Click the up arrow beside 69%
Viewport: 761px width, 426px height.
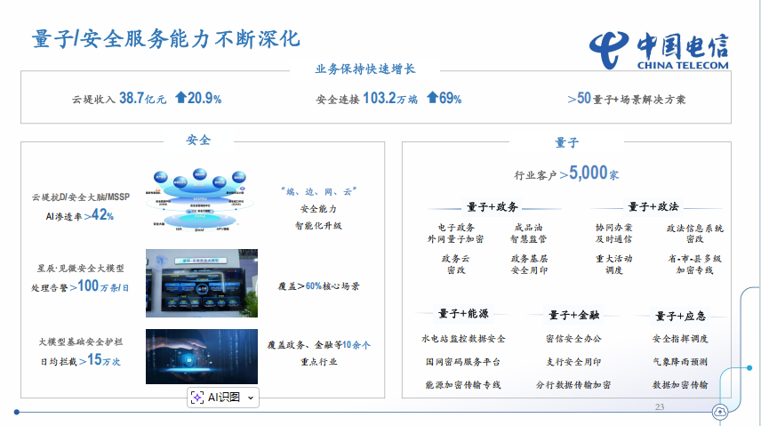coord(432,98)
